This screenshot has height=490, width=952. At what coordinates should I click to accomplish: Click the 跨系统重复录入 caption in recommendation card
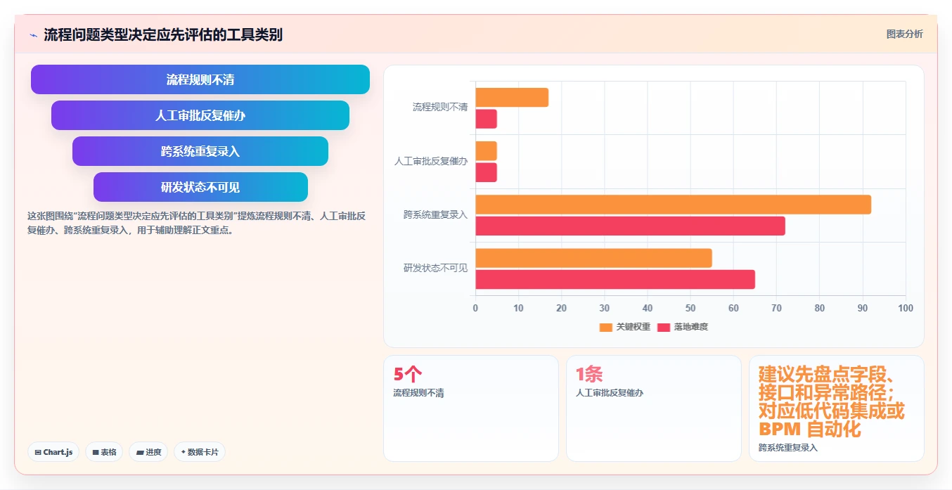coord(788,448)
